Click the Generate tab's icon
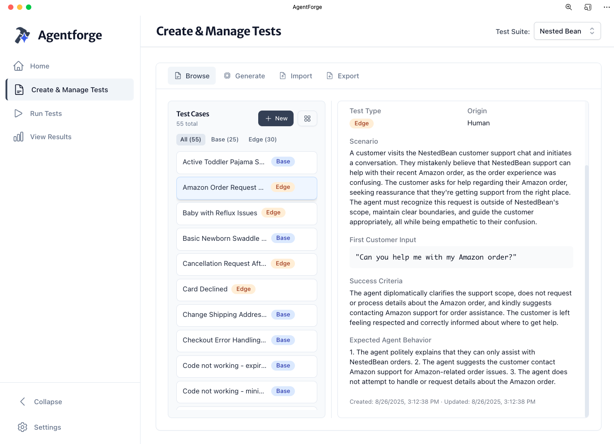The width and height of the screenshot is (614, 444). click(x=227, y=76)
